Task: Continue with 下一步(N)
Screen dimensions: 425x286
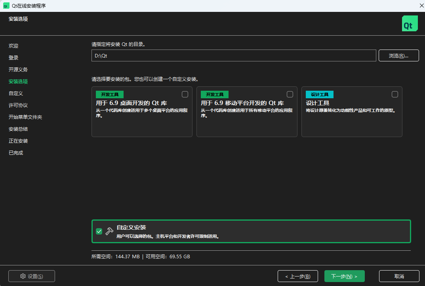Action: tap(344, 276)
